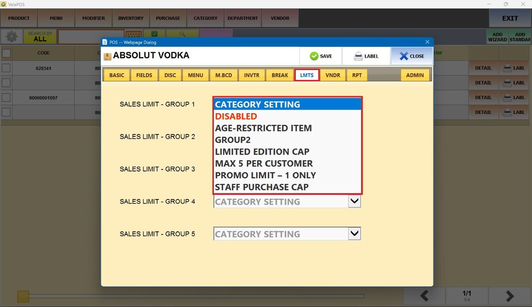This screenshot has width=532, height=307.
Task: Open the top-bar MENU section
Action: (x=56, y=18)
